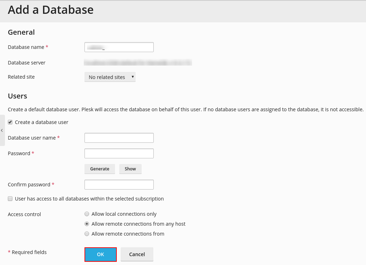Click the Database server label
Image resolution: width=366 pixels, height=265 pixels.
click(x=27, y=63)
